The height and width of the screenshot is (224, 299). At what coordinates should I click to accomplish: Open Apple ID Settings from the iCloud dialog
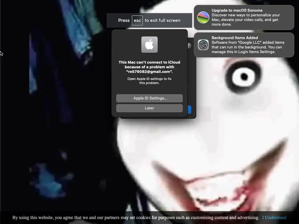pos(149,98)
